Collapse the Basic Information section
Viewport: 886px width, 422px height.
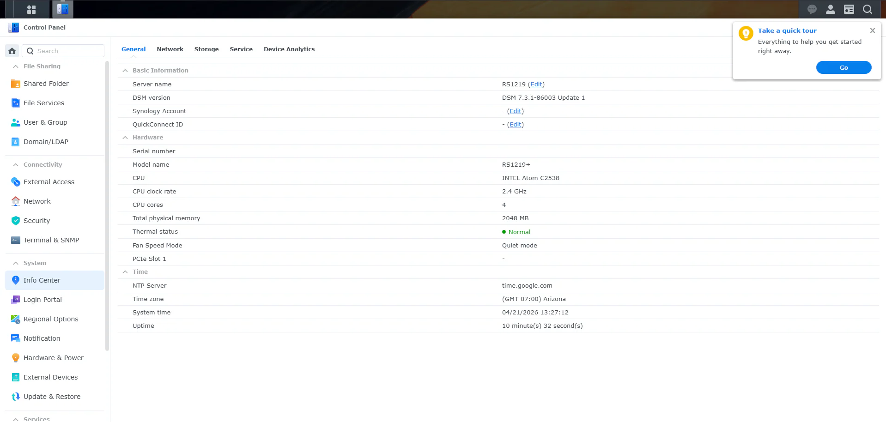(125, 71)
